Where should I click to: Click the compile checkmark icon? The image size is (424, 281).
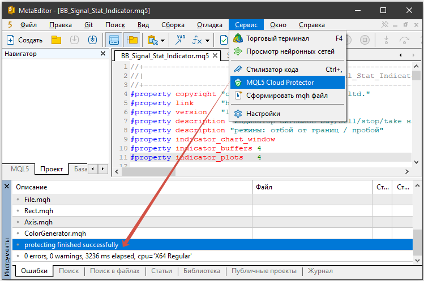click(224, 40)
